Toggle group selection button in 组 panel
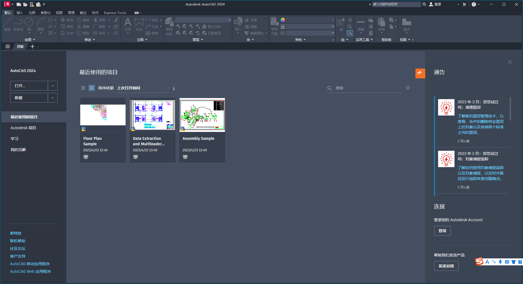This screenshot has height=284, width=523. pos(350,33)
